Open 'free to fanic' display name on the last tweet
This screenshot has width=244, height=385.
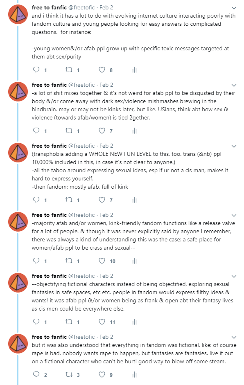[49, 337]
